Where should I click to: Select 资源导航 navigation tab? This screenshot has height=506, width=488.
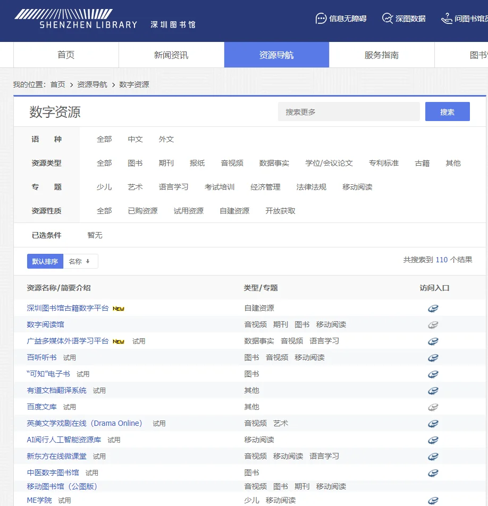276,55
